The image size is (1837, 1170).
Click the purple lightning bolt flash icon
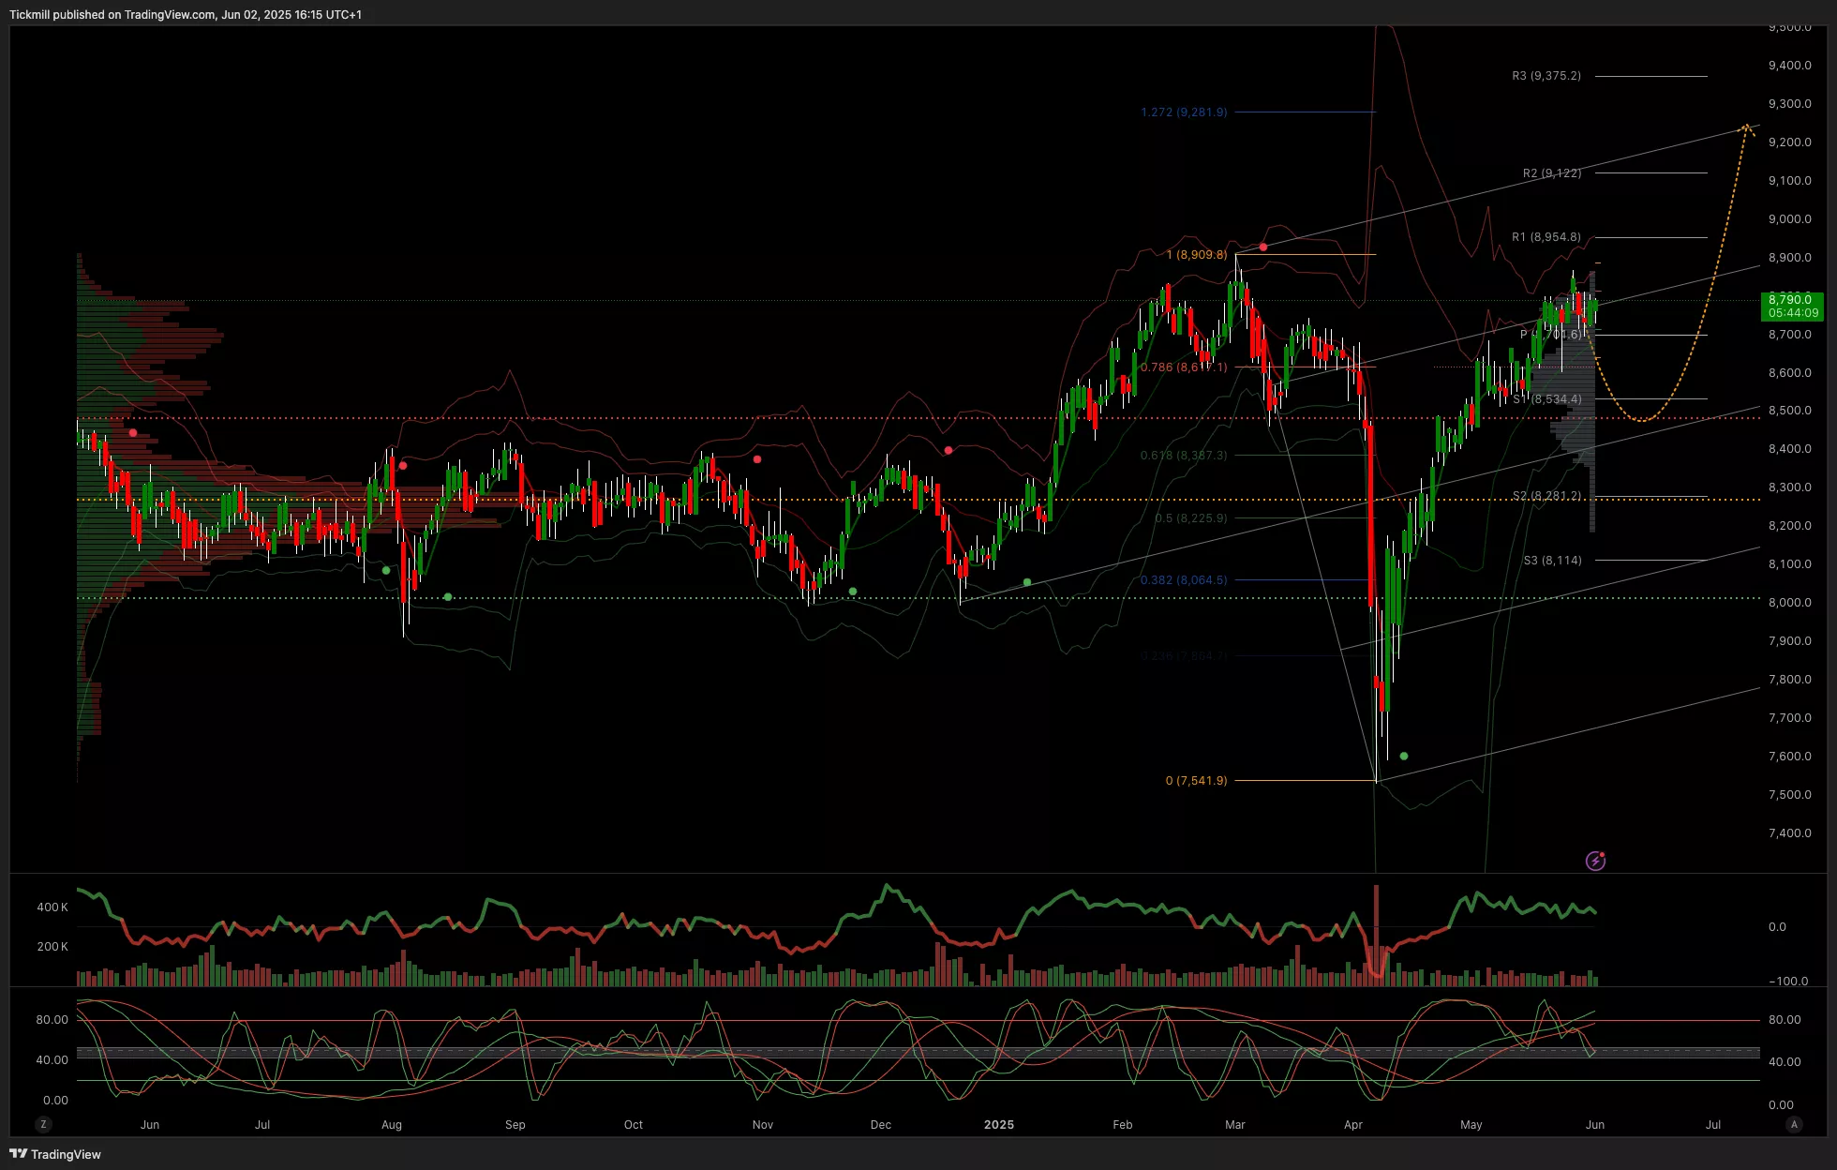[1595, 861]
